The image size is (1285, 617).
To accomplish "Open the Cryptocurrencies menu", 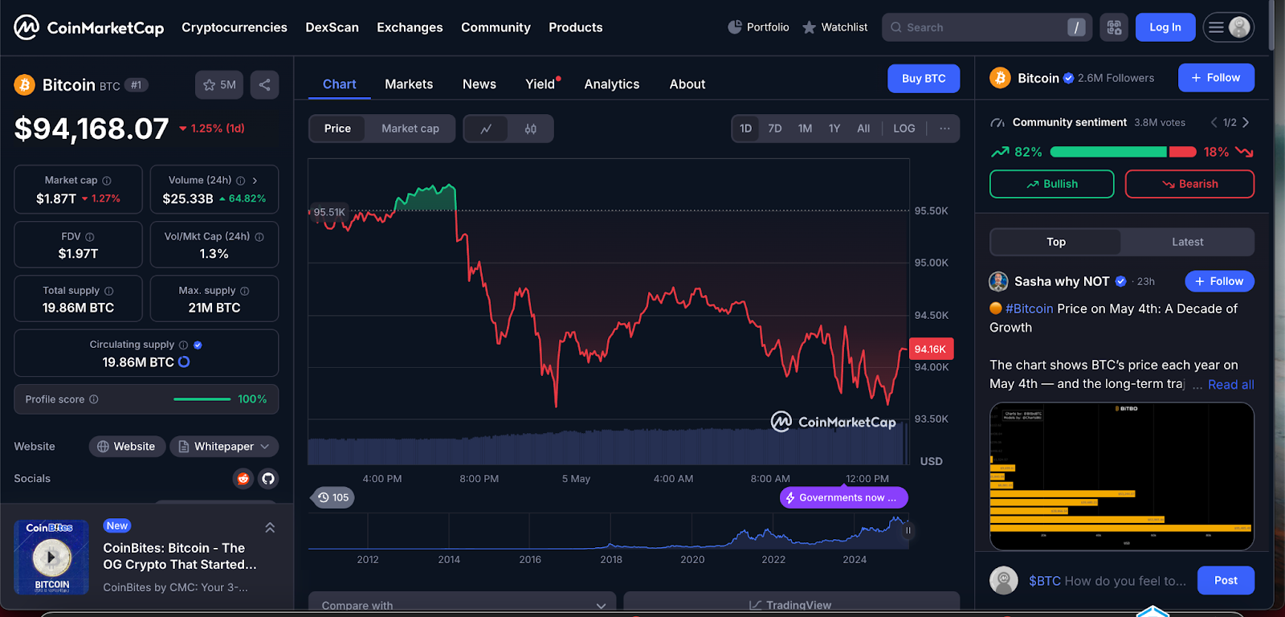I will point(235,27).
